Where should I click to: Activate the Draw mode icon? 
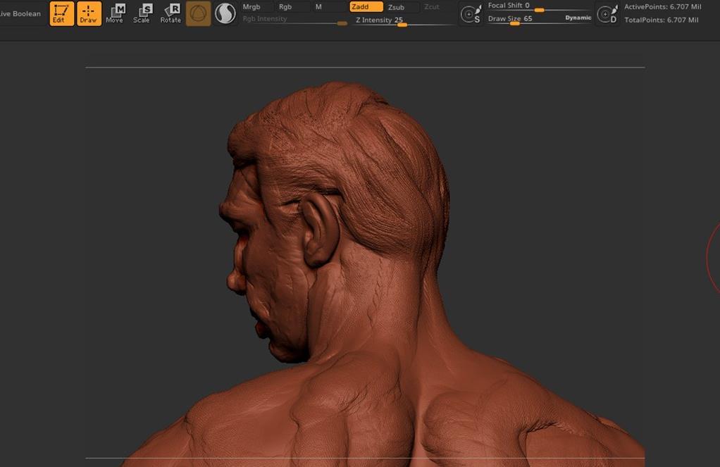(x=89, y=13)
